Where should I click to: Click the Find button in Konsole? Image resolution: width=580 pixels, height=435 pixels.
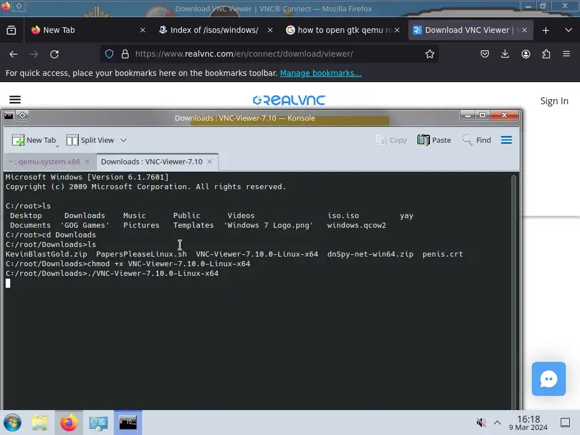(x=477, y=140)
